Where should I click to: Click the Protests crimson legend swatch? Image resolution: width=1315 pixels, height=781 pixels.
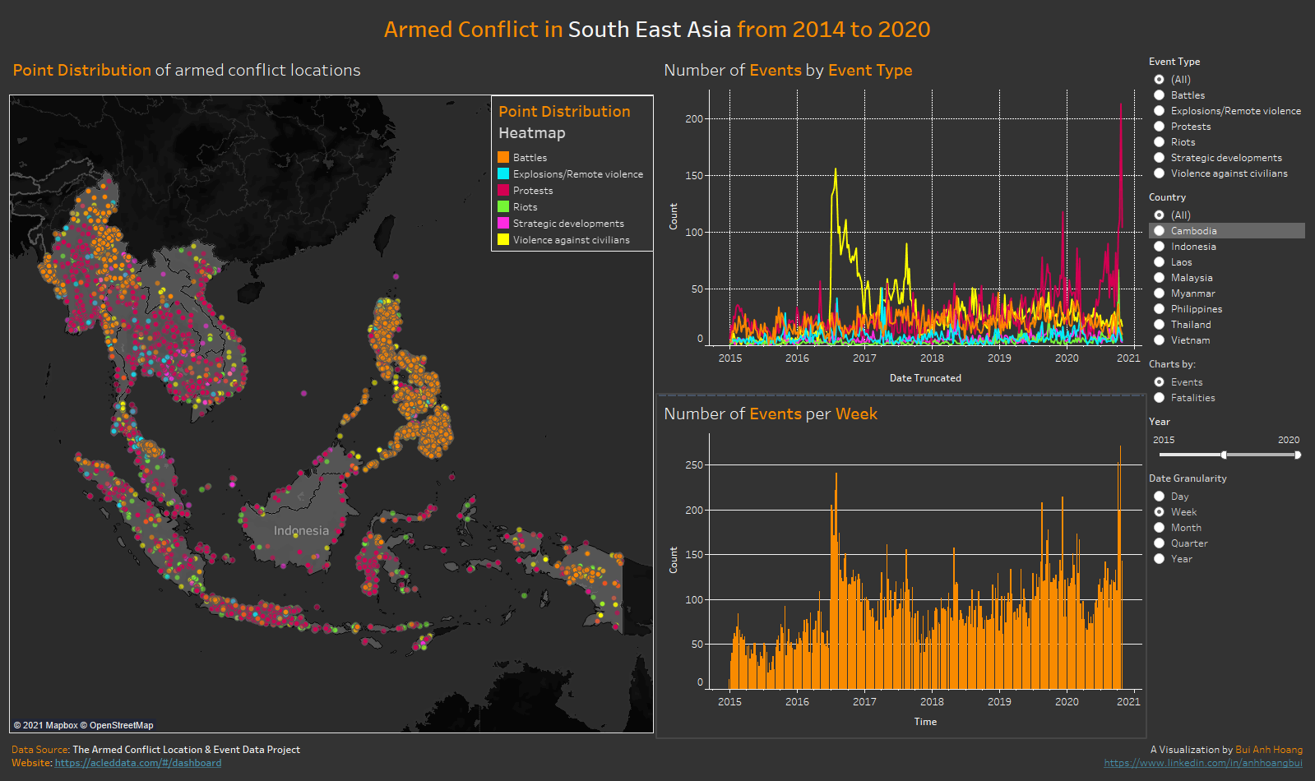(503, 190)
